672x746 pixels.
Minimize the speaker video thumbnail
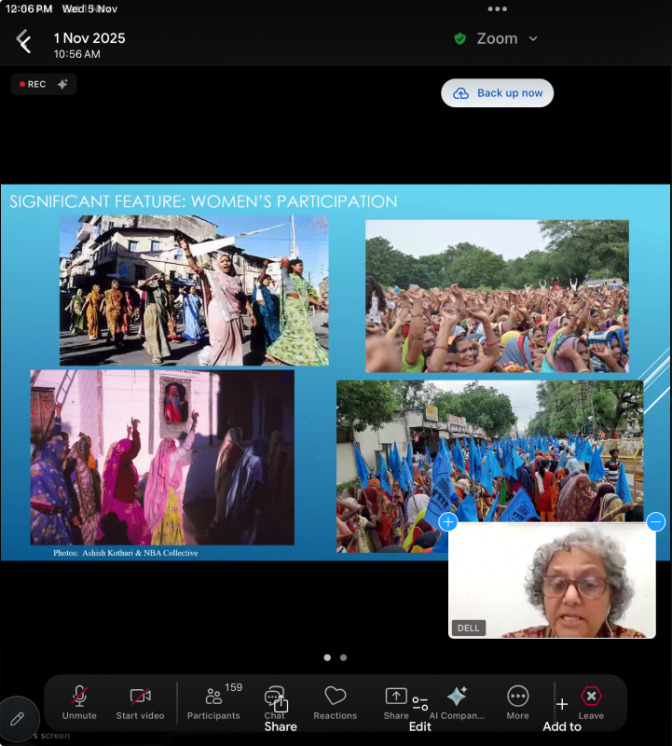655,522
